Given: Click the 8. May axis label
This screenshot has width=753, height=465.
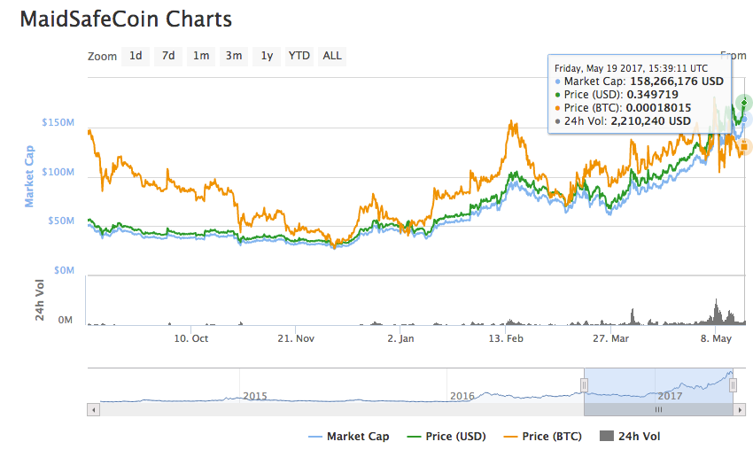Looking at the screenshot, I should (x=716, y=338).
